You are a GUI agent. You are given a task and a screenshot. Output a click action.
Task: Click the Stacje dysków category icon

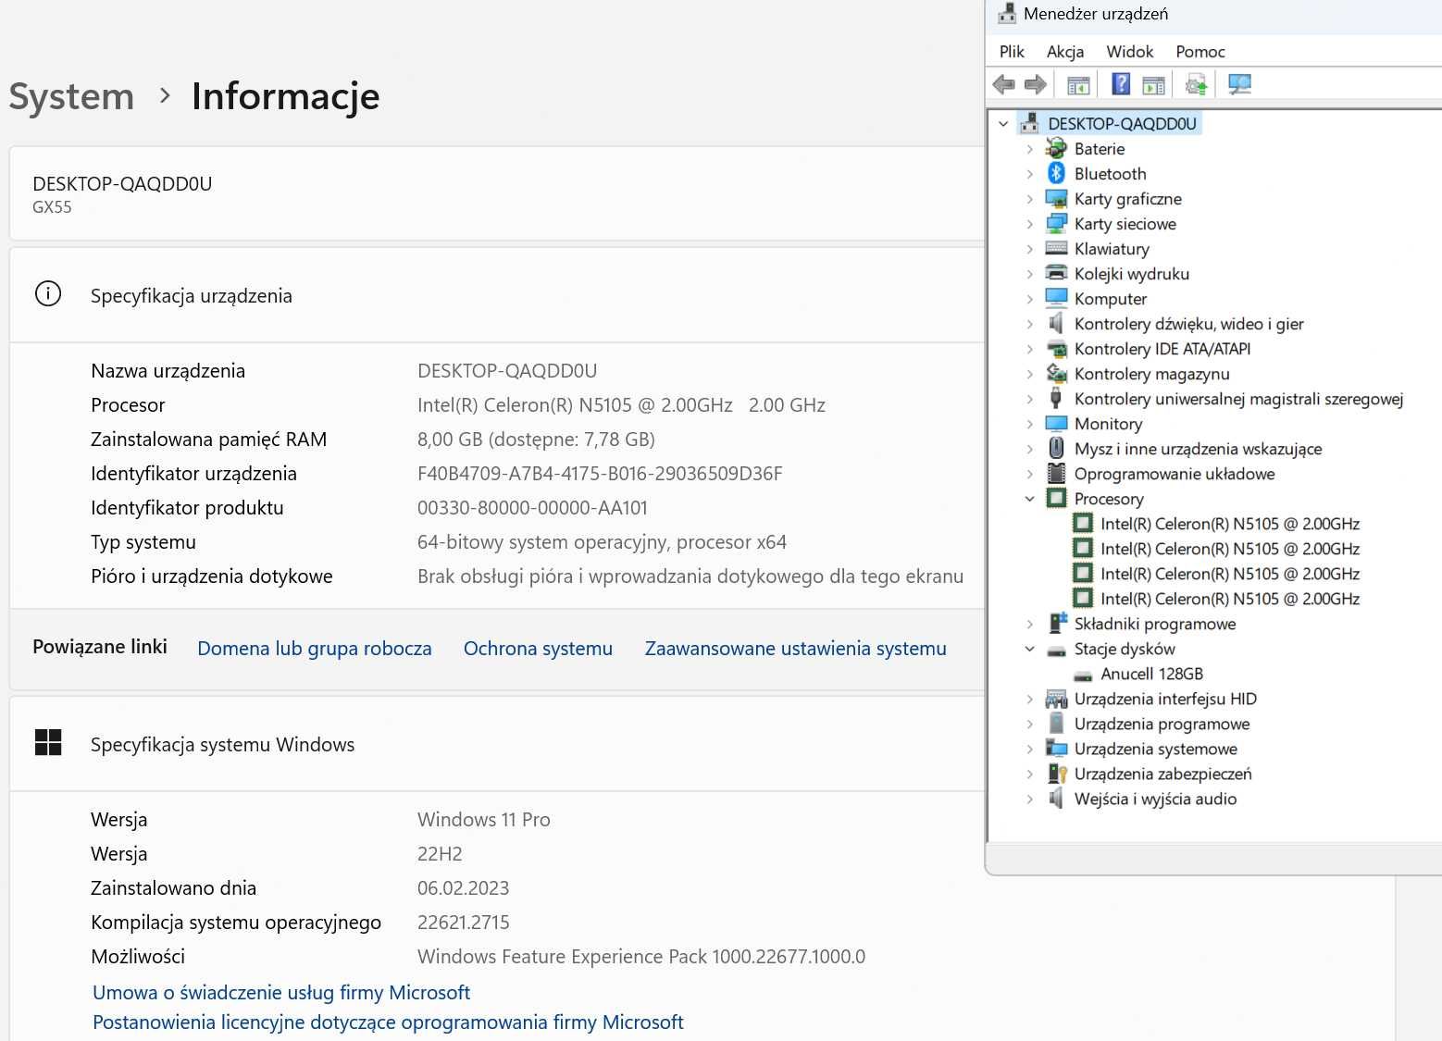click(x=1056, y=649)
